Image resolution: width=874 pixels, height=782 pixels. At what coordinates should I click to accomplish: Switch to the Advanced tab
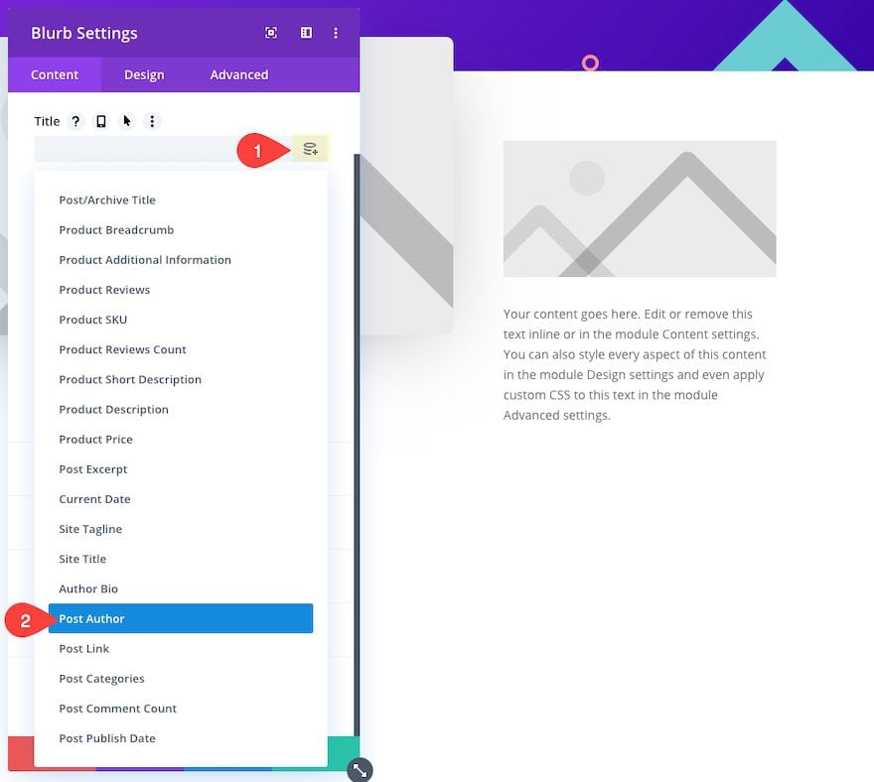pyautogui.click(x=239, y=74)
